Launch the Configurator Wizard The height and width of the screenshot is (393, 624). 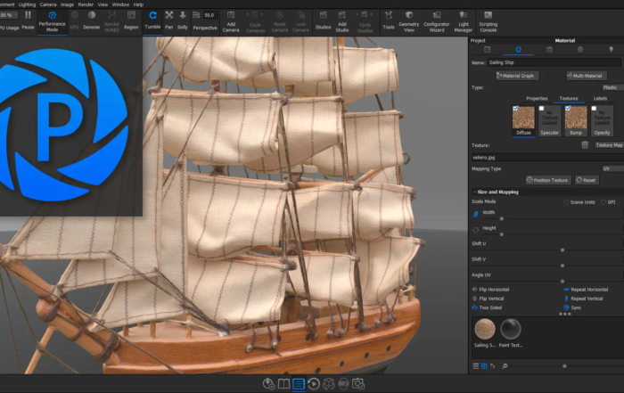pyautogui.click(x=437, y=21)
